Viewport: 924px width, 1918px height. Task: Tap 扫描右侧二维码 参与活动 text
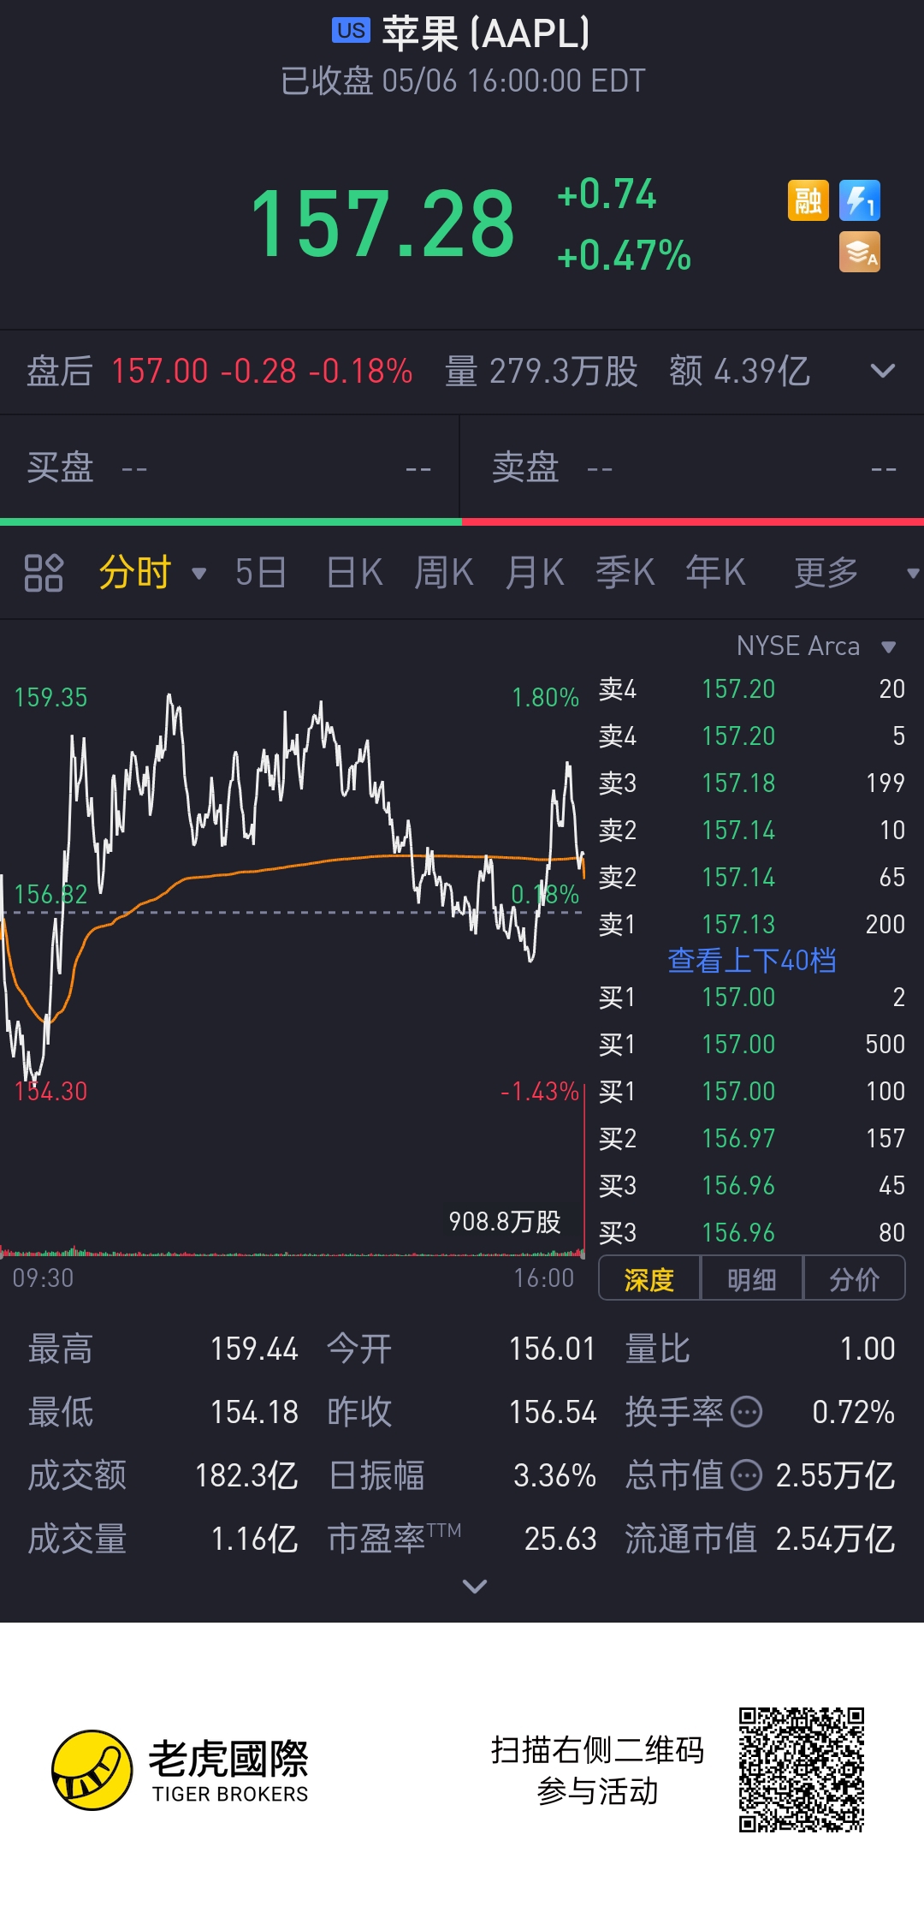pos(597,1770)
